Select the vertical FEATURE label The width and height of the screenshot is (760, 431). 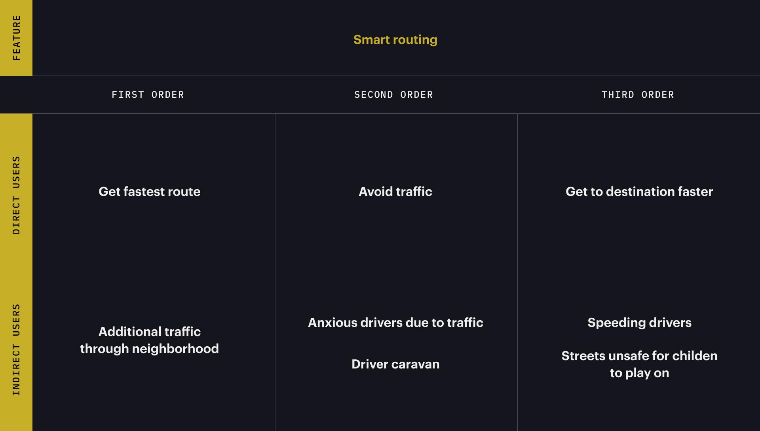16,38
